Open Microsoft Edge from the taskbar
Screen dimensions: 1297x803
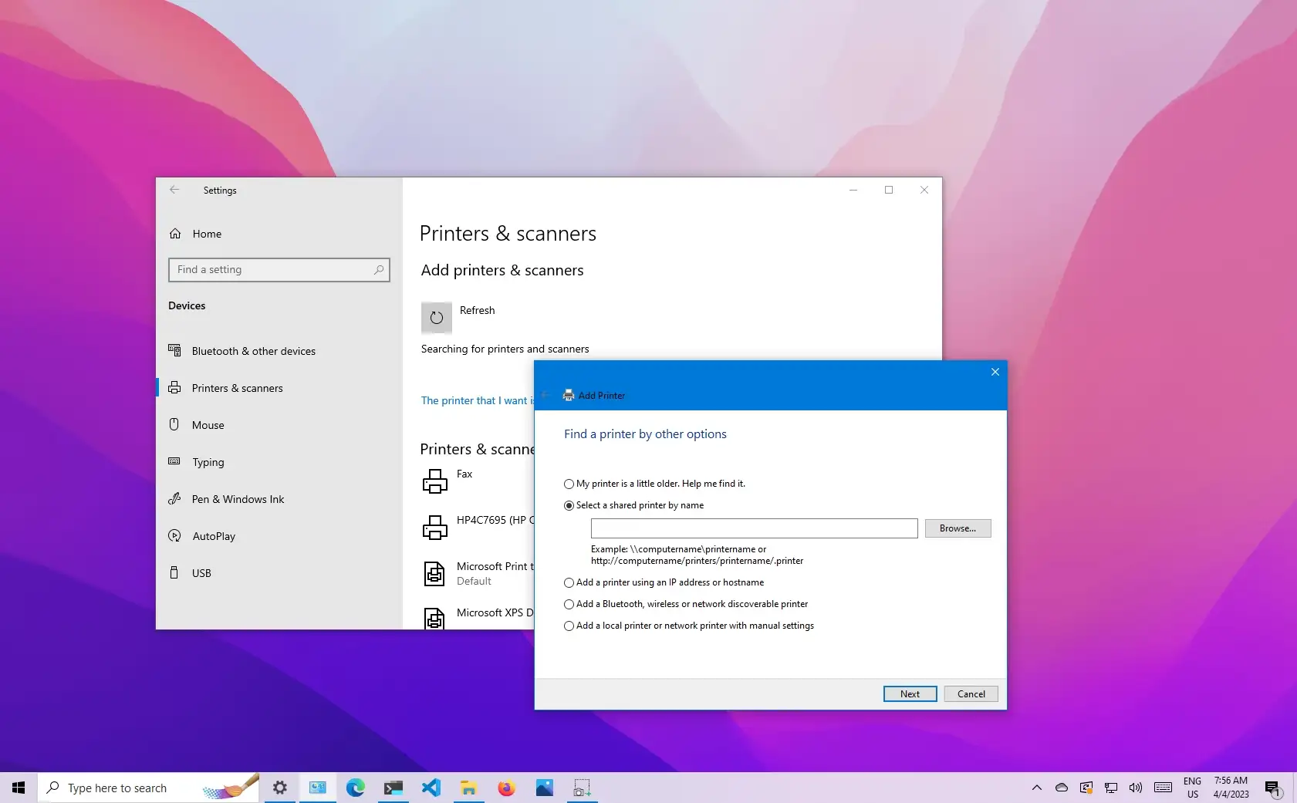(x=356, y=788)
